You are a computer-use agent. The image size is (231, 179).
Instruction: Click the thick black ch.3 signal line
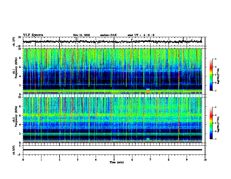112,150
